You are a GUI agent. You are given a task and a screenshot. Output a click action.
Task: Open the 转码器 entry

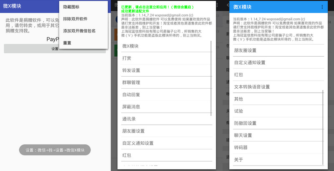coord(278,147)
